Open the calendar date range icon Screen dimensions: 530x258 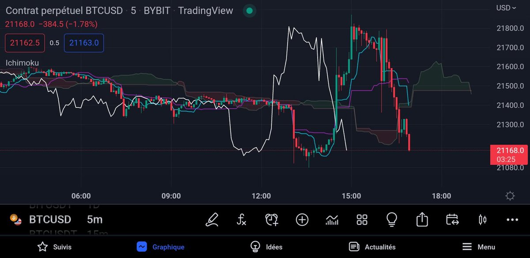coord(452,219)
